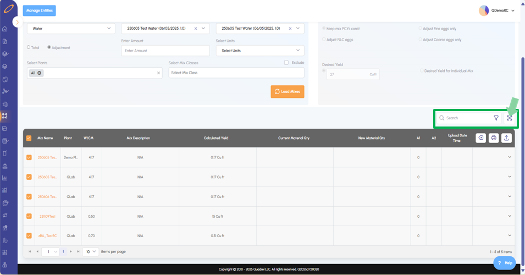Open the first 250605 Test Water dropdown arrow
This screenshot has height=275, width=525.
coord(203,29)
